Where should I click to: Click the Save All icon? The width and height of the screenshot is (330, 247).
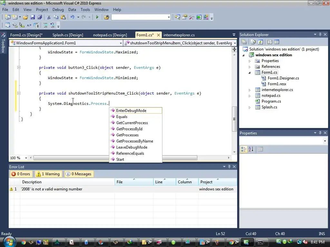tap(40, 17)
